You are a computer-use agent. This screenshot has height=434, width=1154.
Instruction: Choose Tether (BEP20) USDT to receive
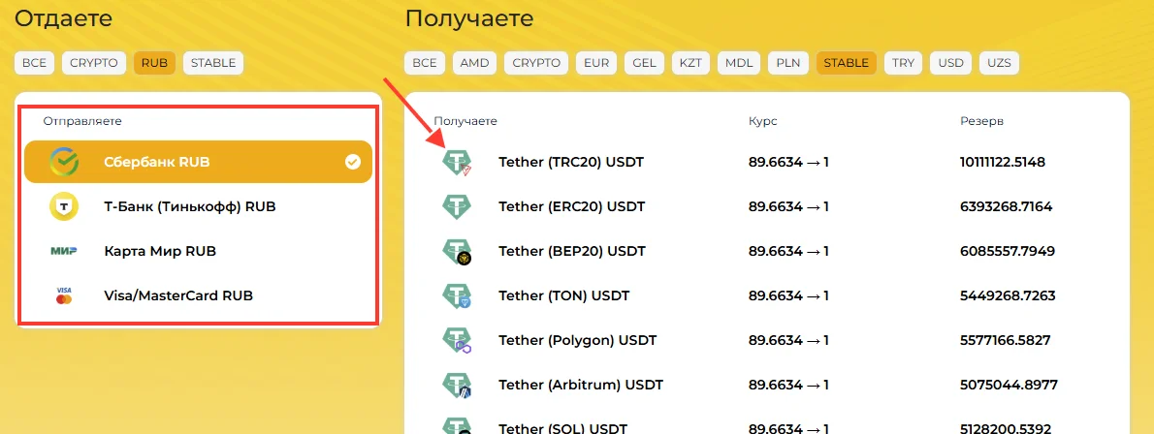572,252
